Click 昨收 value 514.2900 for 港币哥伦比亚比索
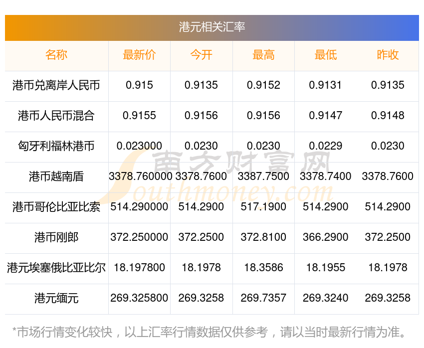This screenshot has height=348, width=424. pyautogui.click(x=388, y=207)
